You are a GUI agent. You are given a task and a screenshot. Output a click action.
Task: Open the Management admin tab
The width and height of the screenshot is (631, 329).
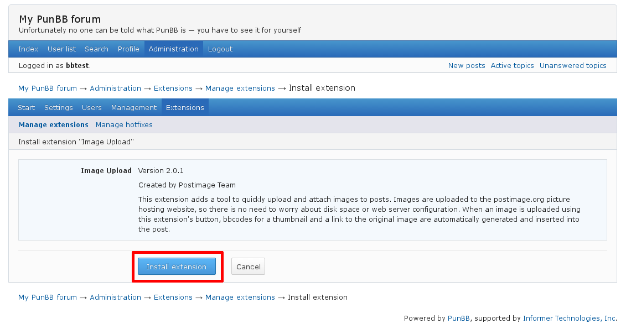pos(134,107)
